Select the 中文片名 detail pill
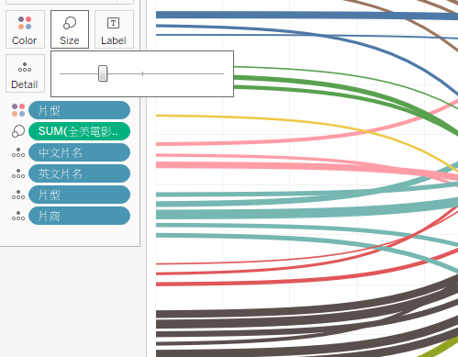Viewport: 458px width, 357px height. (x=79, y=152)
